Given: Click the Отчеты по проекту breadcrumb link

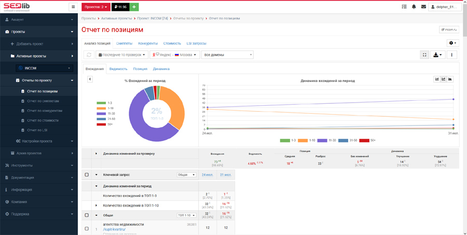Looking at the screenshot, I should pyautogui.click(x=188, y=19).
